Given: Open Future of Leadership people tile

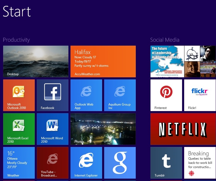Looking at the screenshot, I should [x=183, y=61].
